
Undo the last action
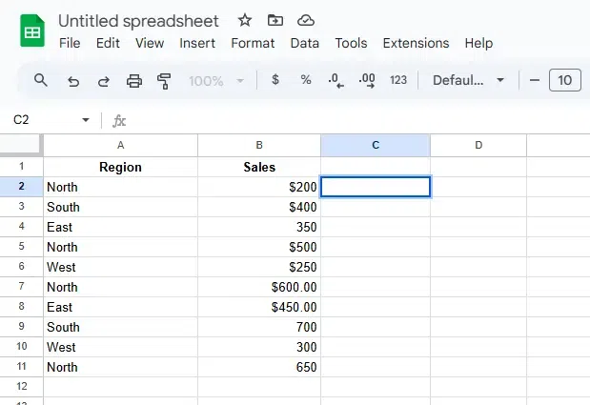click(x=72, y=80)
